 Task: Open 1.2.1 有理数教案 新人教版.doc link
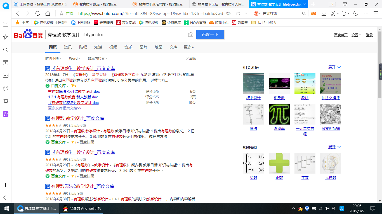coord(73,97)
